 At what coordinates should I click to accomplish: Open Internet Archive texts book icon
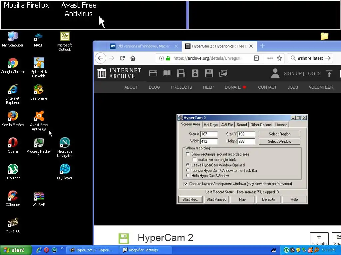click(x=167, y=73)
